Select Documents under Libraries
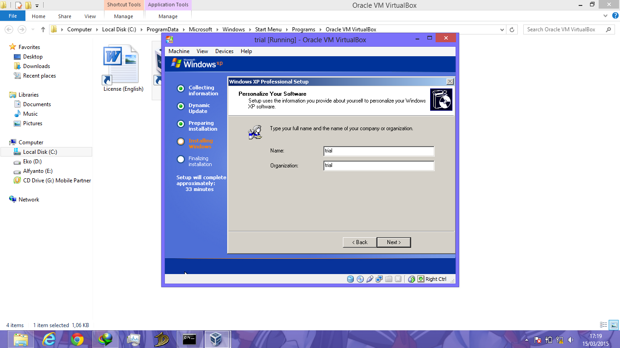The height and width of the screenshot is (348, 620). coord(37,104)
